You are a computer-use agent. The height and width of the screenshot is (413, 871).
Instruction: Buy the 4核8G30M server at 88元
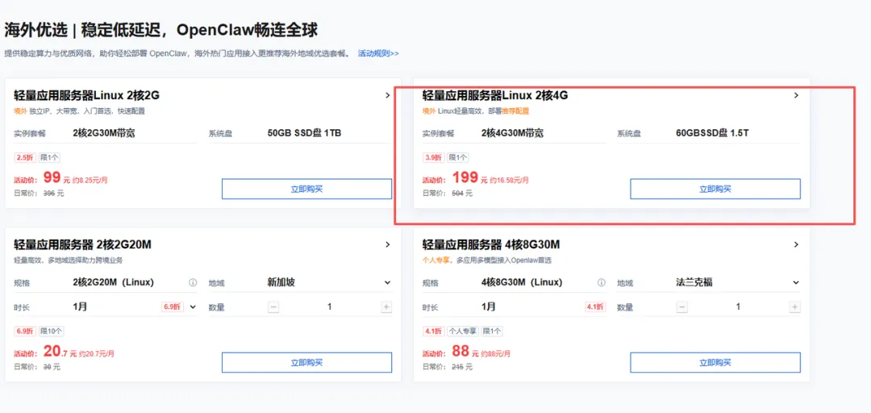715,362
